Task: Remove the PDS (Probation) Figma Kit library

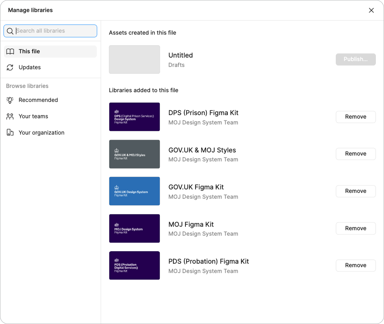Action: click(x=356, y=265)
